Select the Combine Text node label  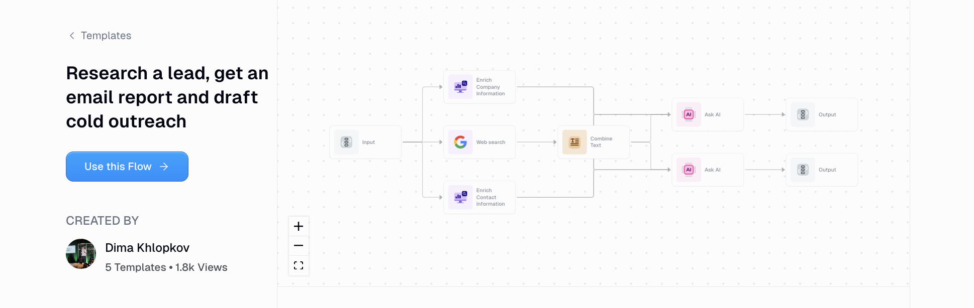pos(601,142)
